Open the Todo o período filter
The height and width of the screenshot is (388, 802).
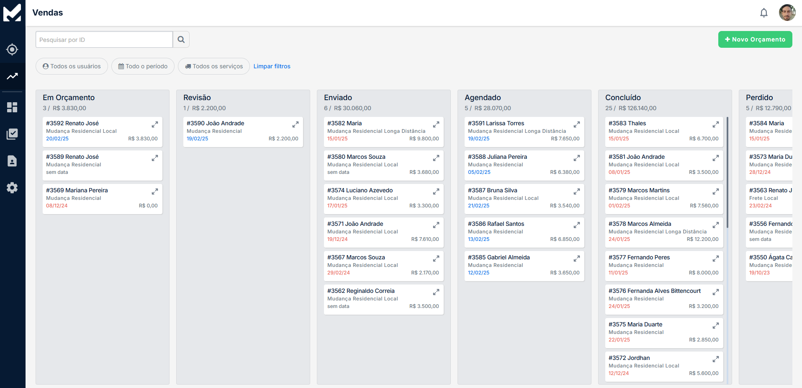(143, 66)
